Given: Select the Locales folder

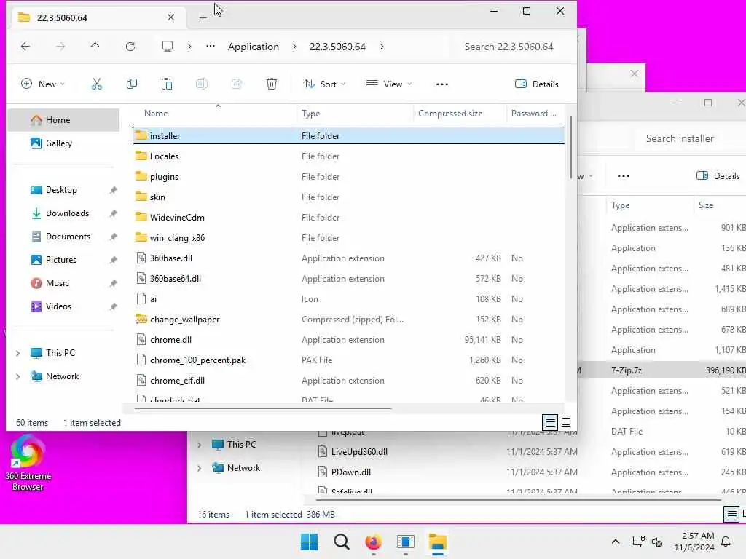Looking at the screenshot, I should pyautogui.click(x=348, y=156).
